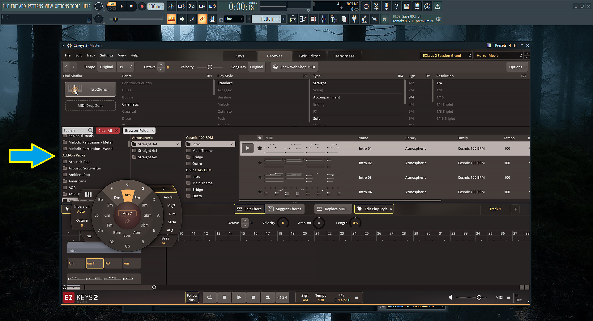Click the microphone icon in FL Studio toolbar
This screenshot has height=321, width=593.
click(x=386, y=6)
